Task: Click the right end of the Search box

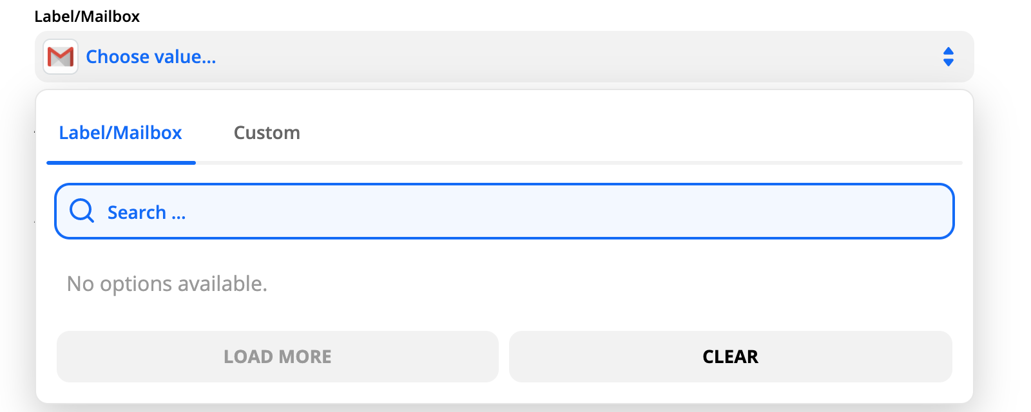Action: point(928,211)
